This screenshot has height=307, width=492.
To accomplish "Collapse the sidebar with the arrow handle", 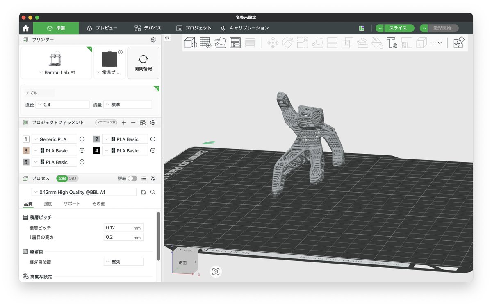I will click(167, 38).
